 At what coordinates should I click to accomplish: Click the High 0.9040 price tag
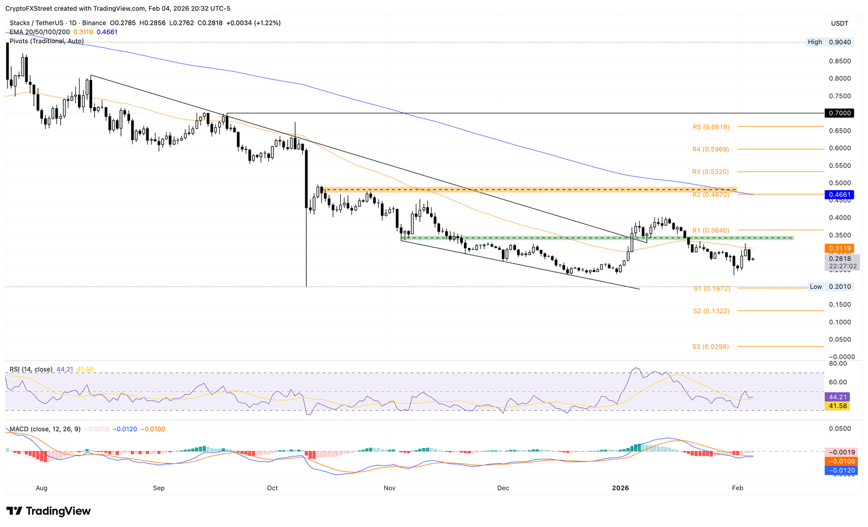tap(840, 42)
